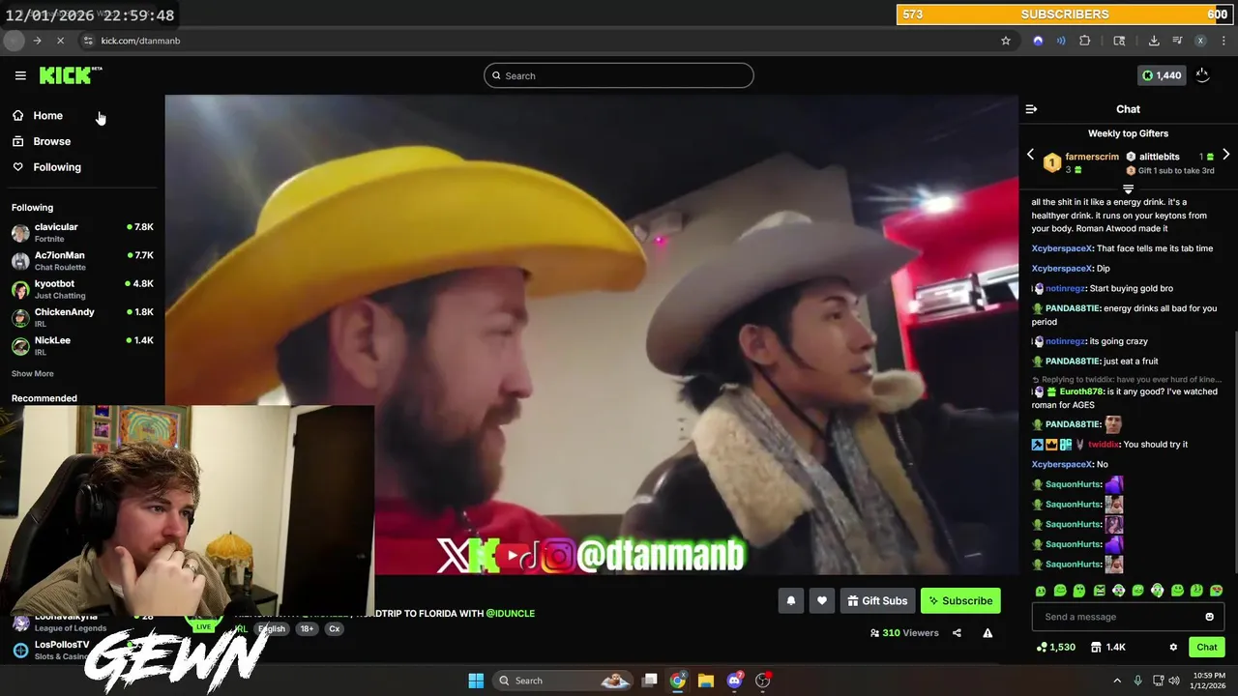Bookmark page with star icon
This screenshot has width=1238, height=696.
click(x=1006, y=41)
